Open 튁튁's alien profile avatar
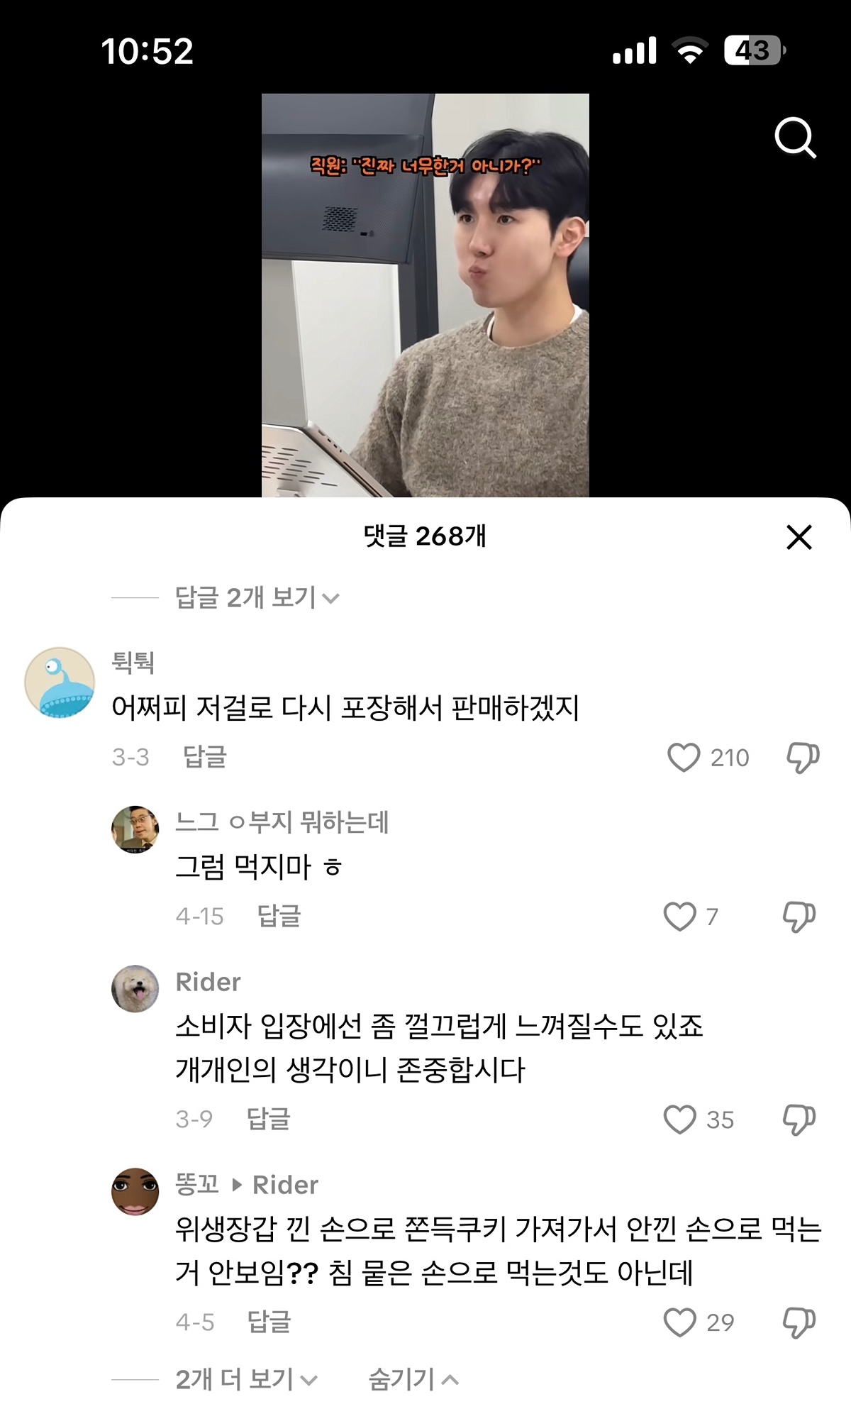 click(60, 682)
